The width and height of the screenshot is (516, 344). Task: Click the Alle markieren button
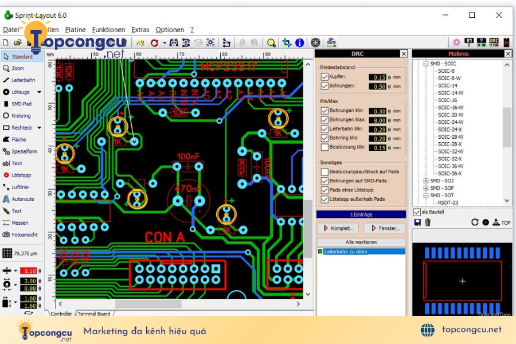click(361, 242)
